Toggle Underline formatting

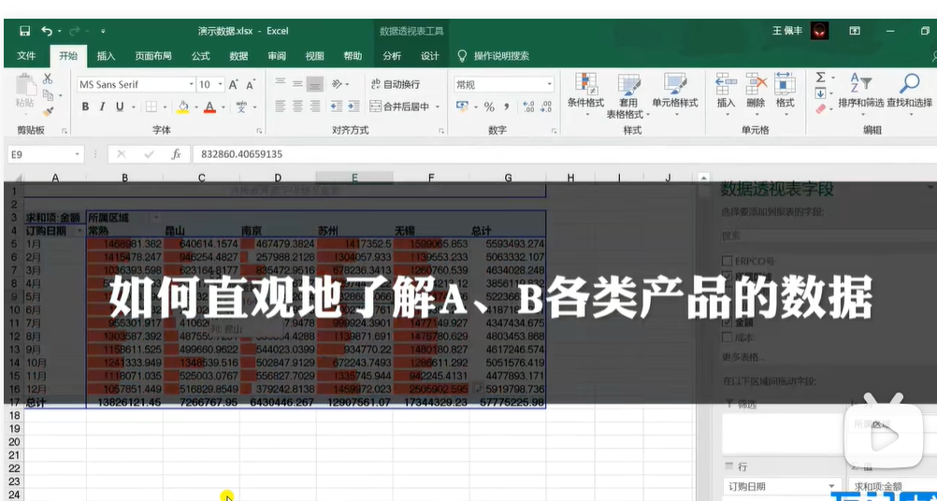(120, 107)
